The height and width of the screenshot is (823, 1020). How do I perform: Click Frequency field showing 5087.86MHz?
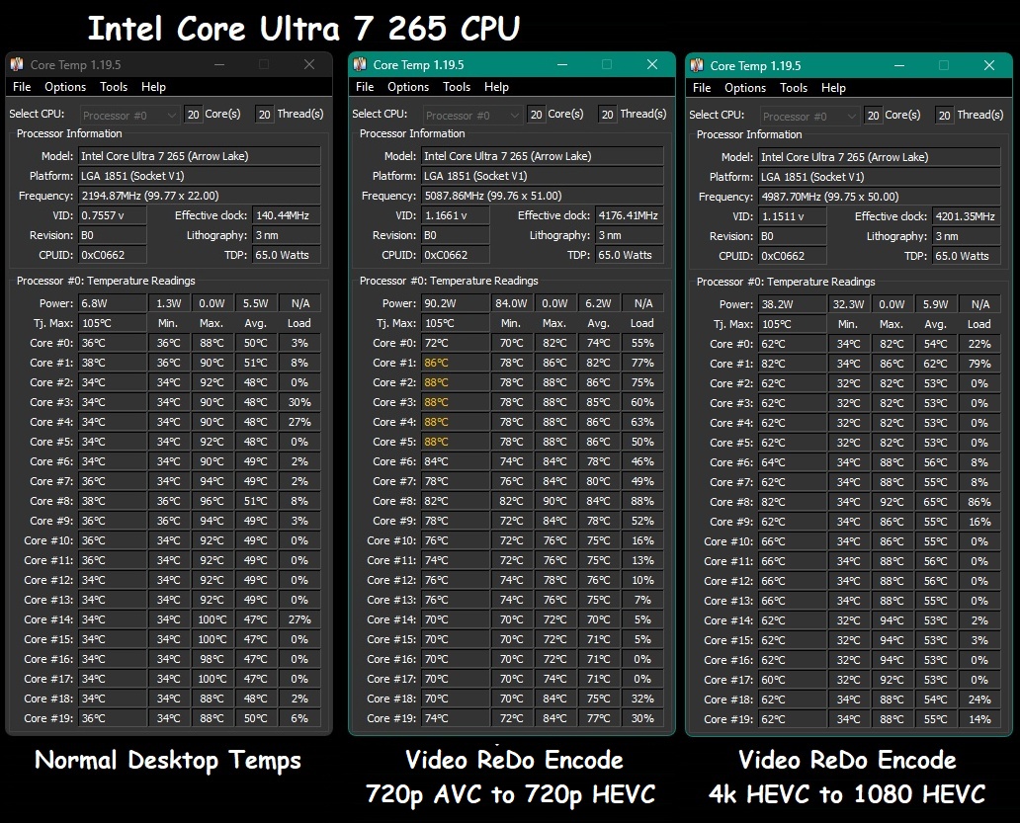pyautogui.click(x=544, y=196)
